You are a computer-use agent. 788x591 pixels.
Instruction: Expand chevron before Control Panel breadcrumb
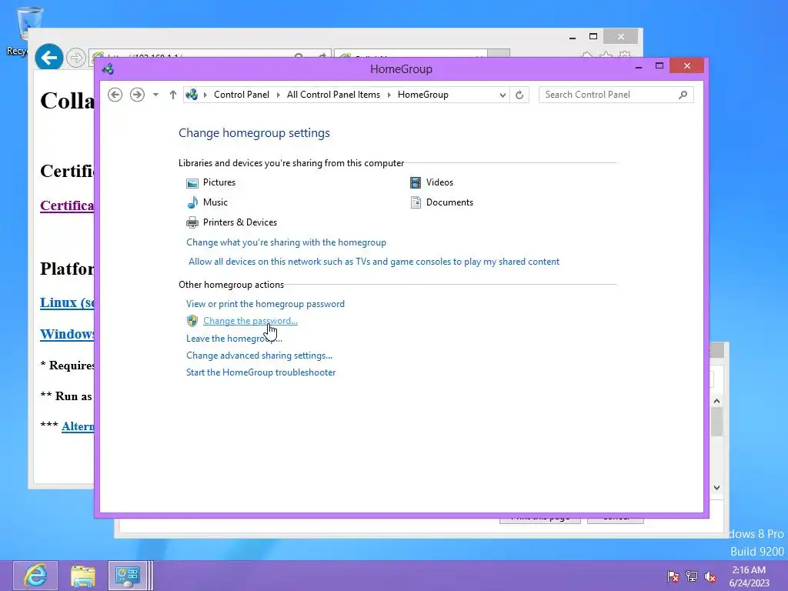click(205, 95)
